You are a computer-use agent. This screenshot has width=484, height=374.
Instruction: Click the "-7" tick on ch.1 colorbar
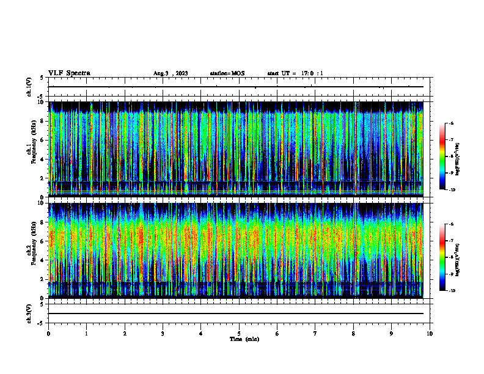click(451, 140)
